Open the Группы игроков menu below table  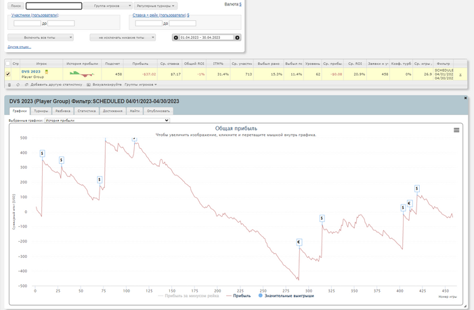pyautogui.click(x=141, y=85)
